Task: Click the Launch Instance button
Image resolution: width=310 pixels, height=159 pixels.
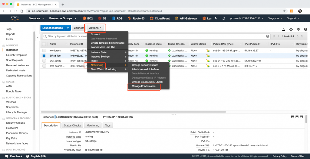Action: coord(53,28)
